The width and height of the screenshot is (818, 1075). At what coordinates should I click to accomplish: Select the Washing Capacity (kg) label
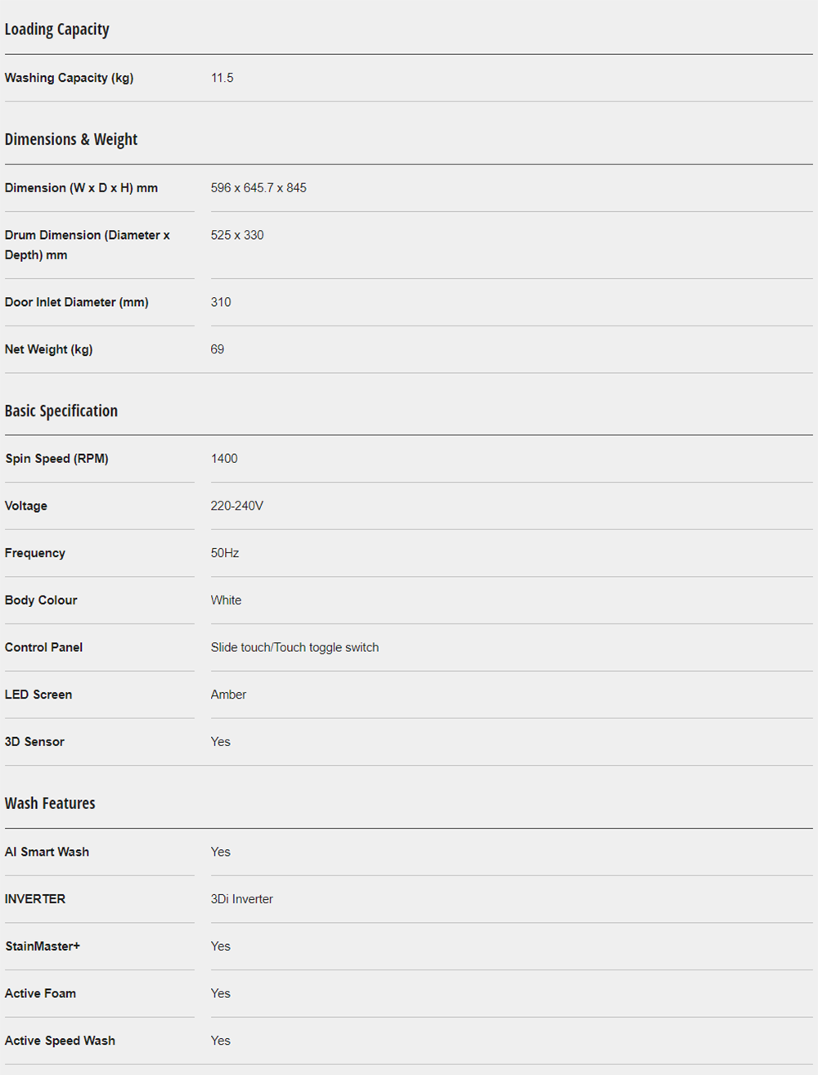[69, 78]
